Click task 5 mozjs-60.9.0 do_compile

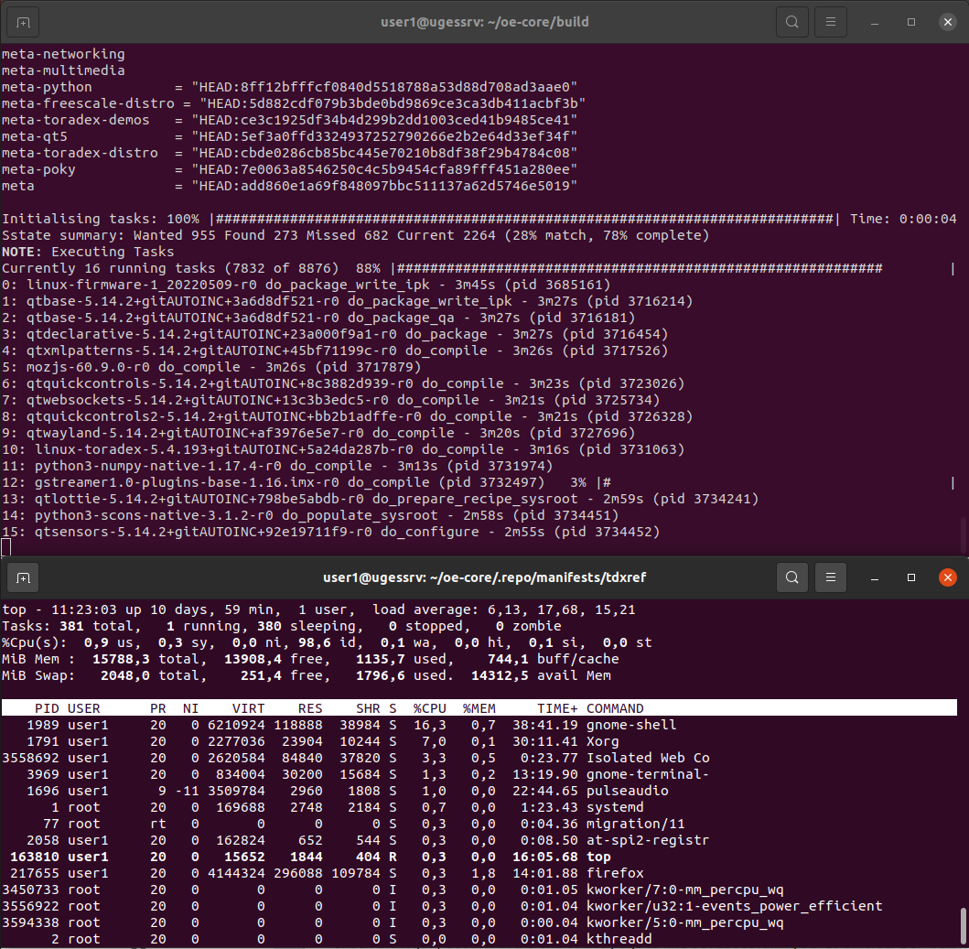[211, 367]
